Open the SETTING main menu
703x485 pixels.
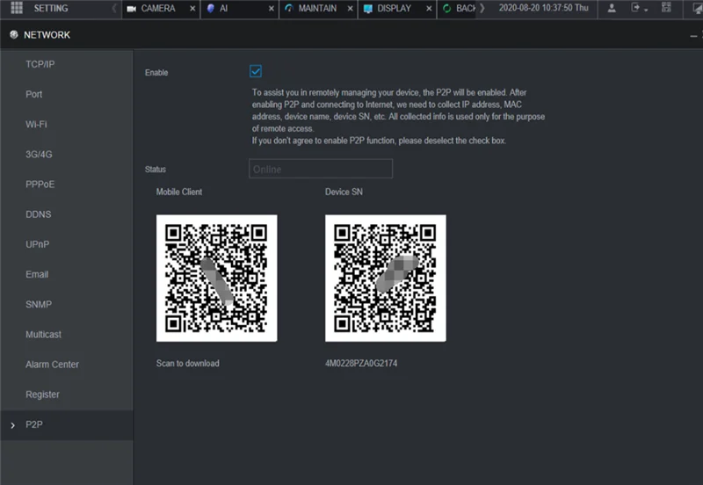point(51,8)
